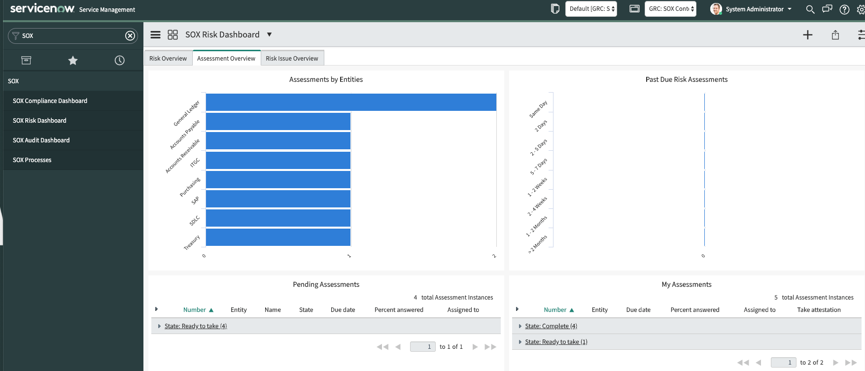Screen dimensions: 865x371
Task: Click the General Ledger bar in chart
Action: pos(351,102)
